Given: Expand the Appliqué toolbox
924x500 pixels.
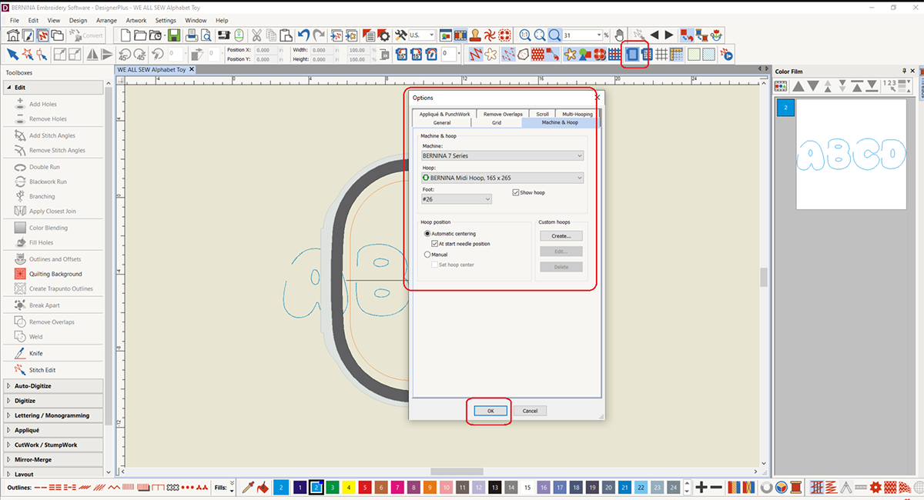Looking at the screenshot, I should 52,430.
